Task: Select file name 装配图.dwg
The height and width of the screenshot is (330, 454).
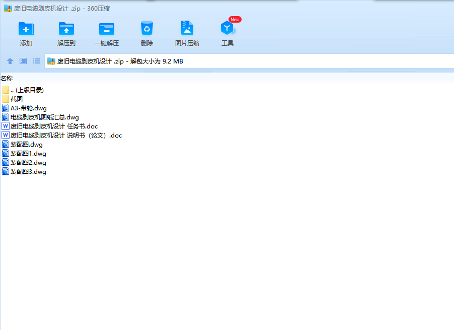Action: pos(27,144)
